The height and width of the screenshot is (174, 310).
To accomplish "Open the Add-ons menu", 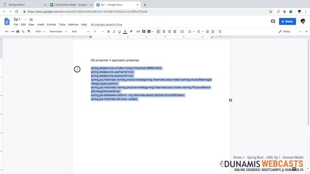I will click(73, 25).
